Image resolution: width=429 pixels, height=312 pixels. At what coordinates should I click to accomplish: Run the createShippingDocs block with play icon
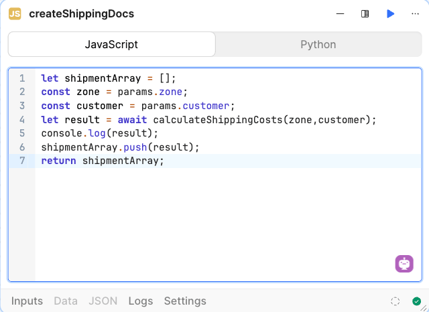point(390,13)
